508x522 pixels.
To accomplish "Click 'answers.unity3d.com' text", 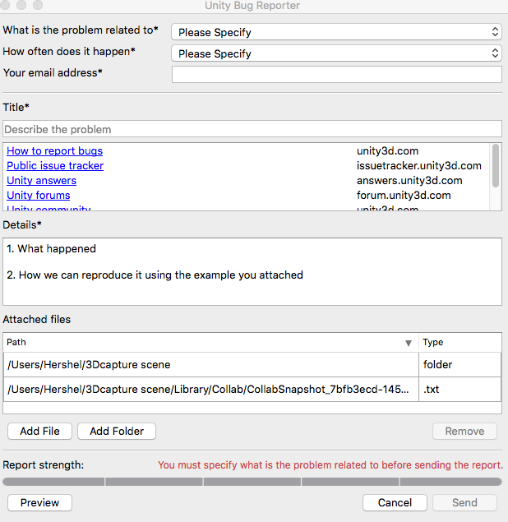I will click(409, 180).
